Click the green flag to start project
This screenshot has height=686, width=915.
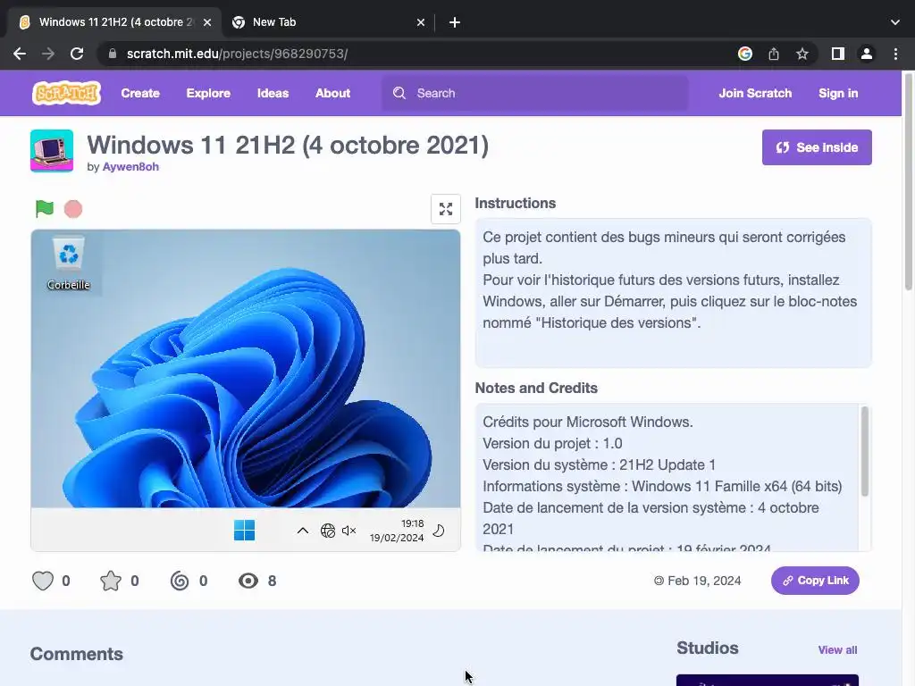point(45,208)
